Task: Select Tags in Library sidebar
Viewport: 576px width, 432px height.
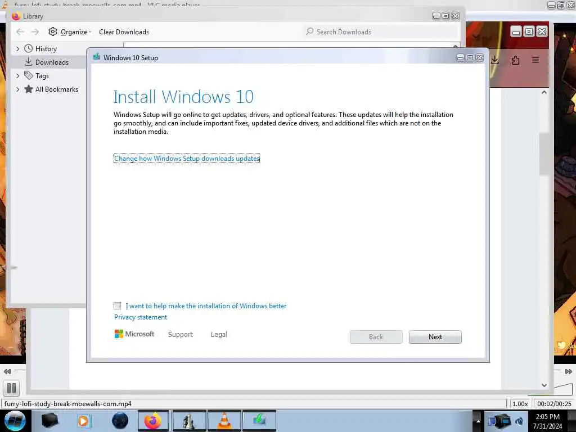Action: coord(42,76)
